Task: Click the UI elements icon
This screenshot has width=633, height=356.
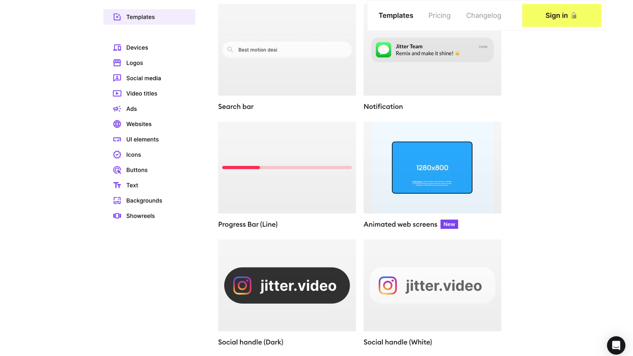Action: point(117,139)
